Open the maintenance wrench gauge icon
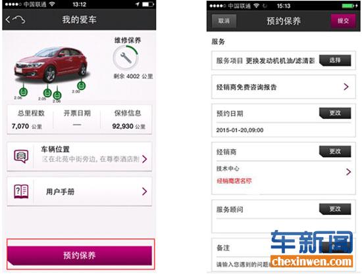 click(126, 58)
